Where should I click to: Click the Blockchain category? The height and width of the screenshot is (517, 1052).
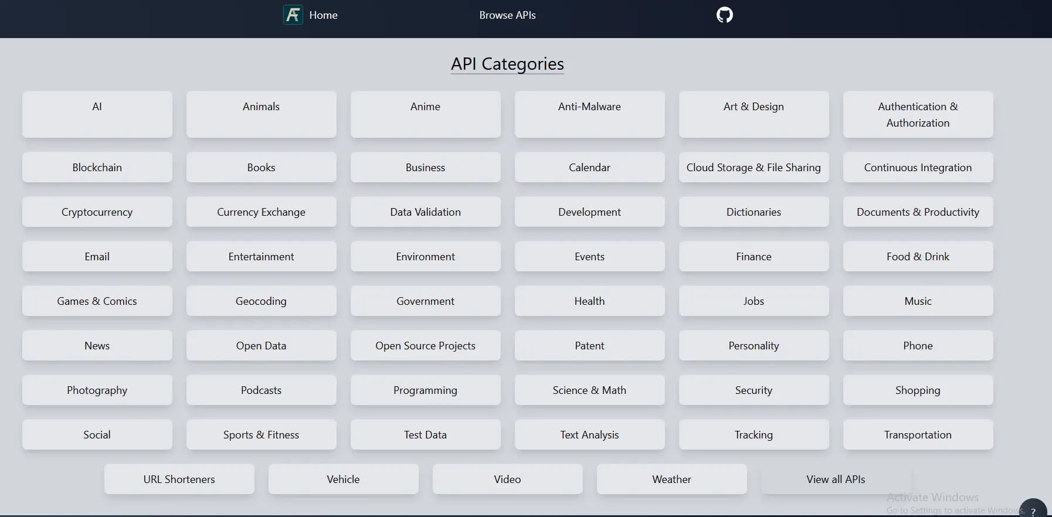pyautogui.click(x=97, y=167)
